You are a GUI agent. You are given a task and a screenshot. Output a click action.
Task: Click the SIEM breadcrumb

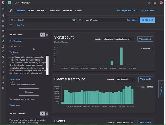[x=17, y=3]
